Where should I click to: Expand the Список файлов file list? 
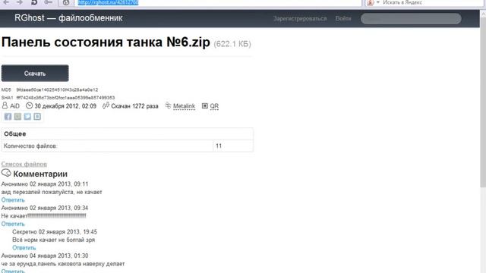coord(24,164)
